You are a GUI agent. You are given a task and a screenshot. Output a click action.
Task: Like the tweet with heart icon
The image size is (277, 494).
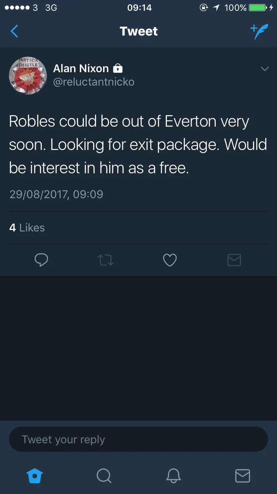coord(170,260)
